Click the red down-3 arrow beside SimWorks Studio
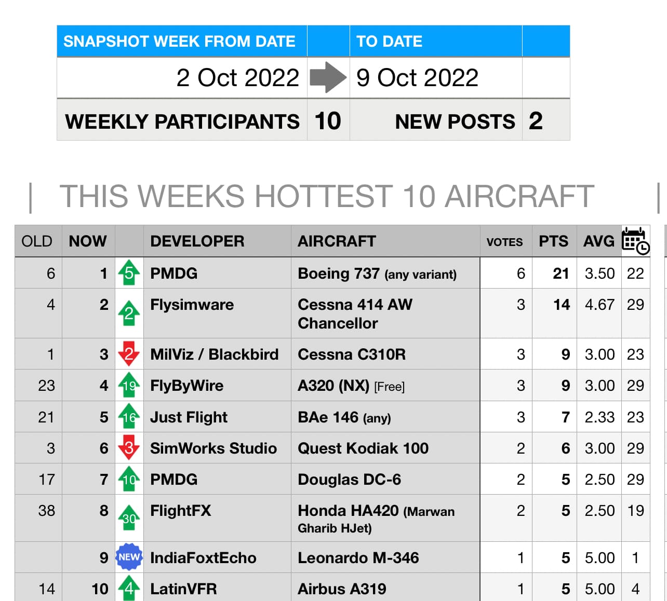This screenshot has height=601, width=667. [129, 448]
